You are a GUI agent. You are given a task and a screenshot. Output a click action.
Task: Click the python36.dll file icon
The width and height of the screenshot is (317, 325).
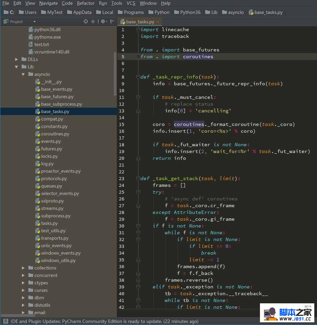pos(31,30)
